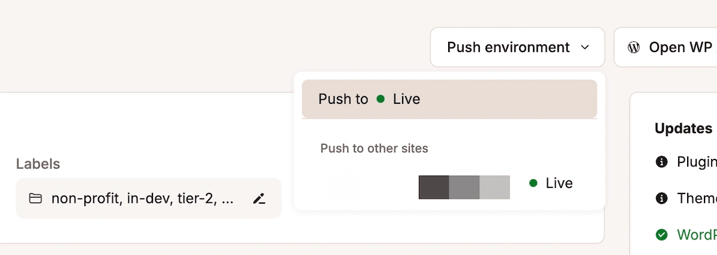Expand the Push environment chevron
The image size is (717, 255).
point(586,47)
